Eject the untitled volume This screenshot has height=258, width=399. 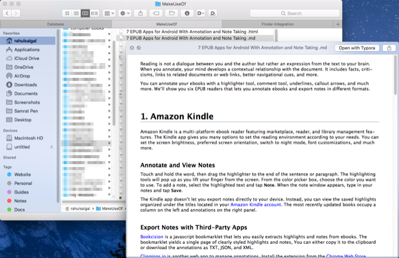[51, 147]
